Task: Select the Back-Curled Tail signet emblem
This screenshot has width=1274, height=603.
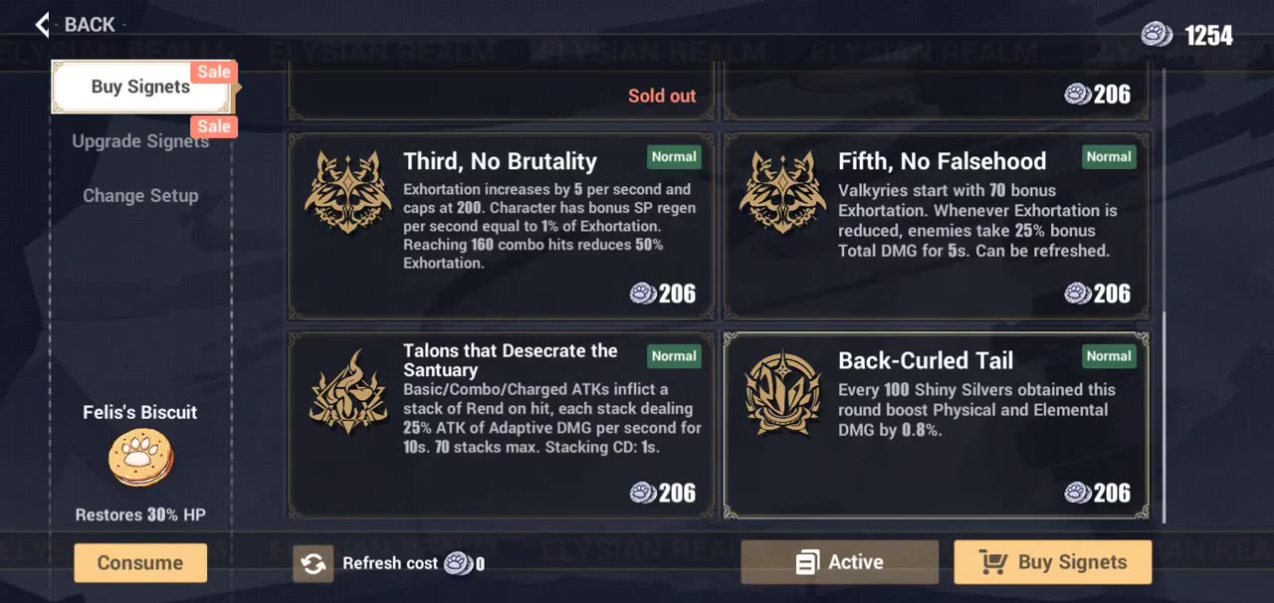Action: point(782,392)
